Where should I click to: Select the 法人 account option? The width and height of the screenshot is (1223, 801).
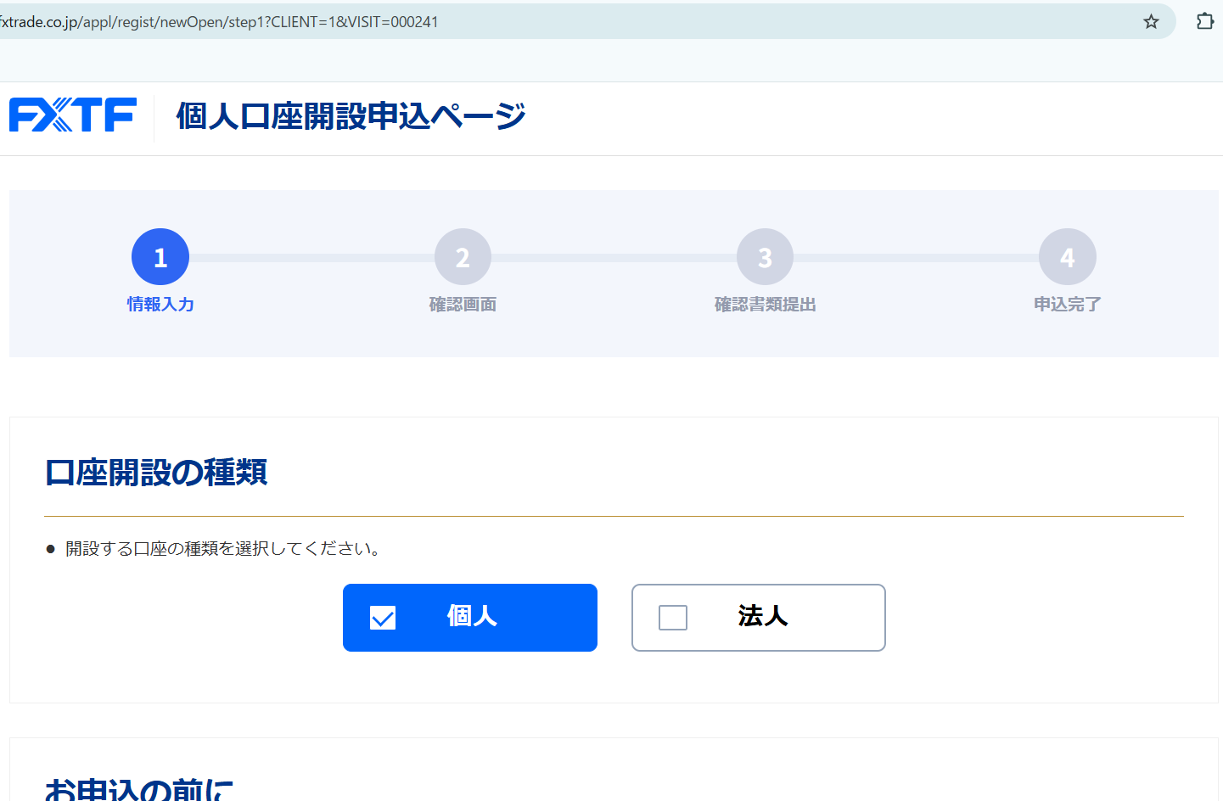[758, 618]
